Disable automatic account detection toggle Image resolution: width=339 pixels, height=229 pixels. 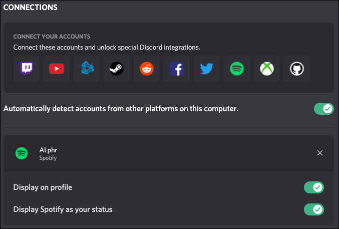tap(323, 109)
